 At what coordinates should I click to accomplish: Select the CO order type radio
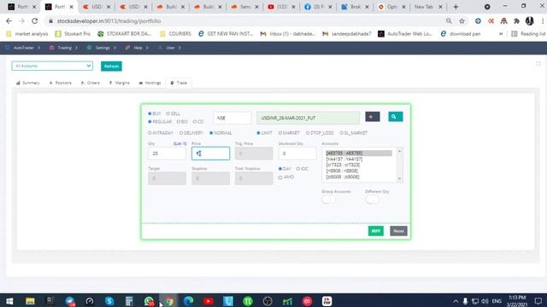click(195, 121)
